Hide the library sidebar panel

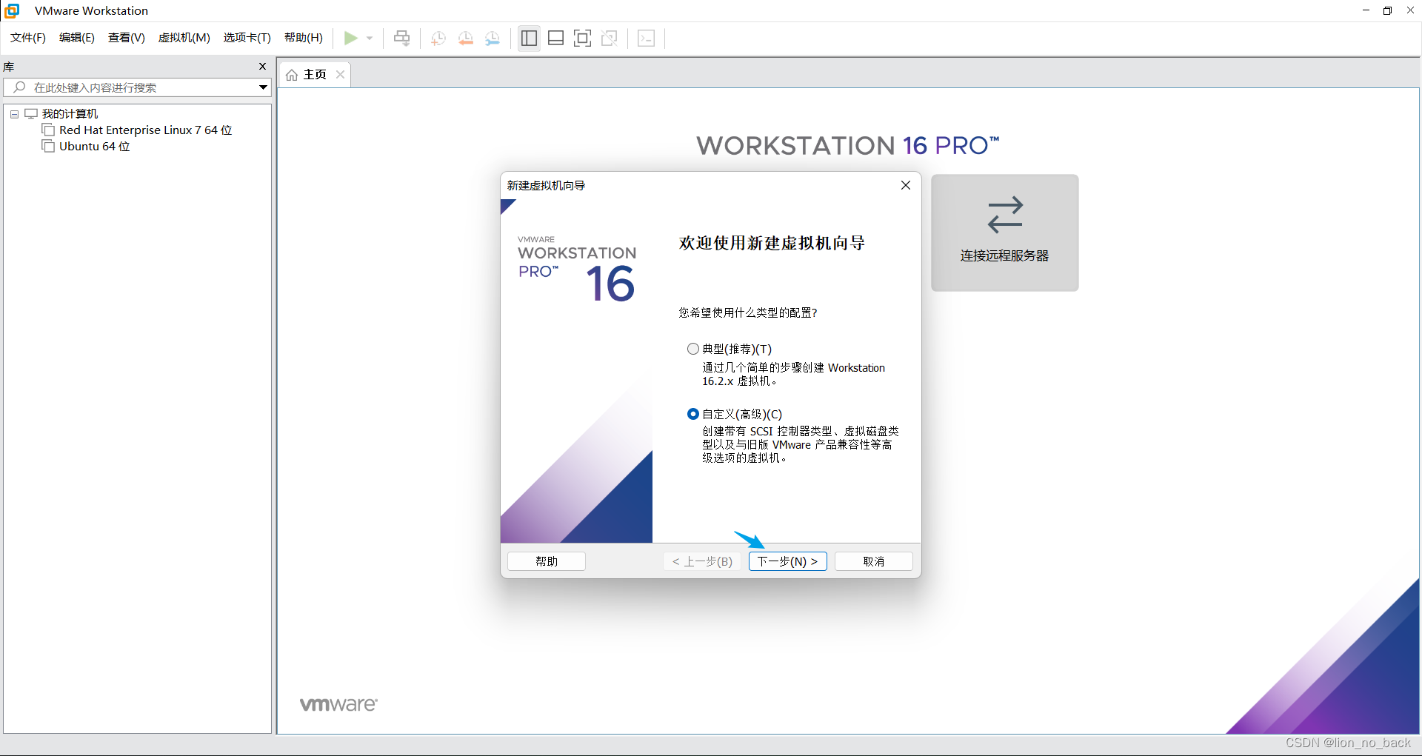click(x=529, y=38)
